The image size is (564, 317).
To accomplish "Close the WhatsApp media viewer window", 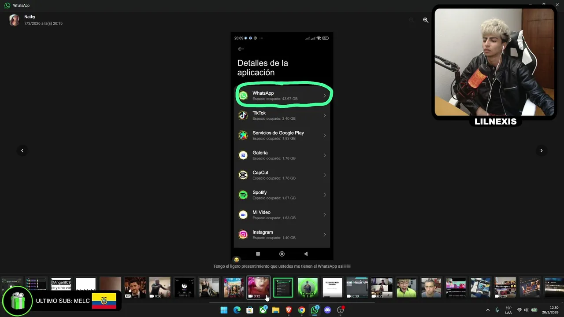I will point(557,4).
